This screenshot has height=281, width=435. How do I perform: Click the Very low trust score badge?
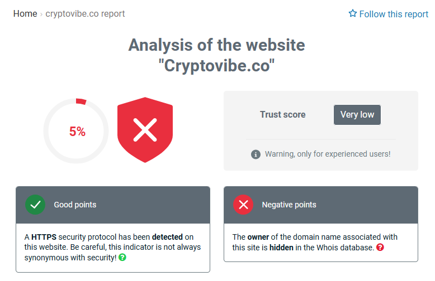[x=357, y=115]
